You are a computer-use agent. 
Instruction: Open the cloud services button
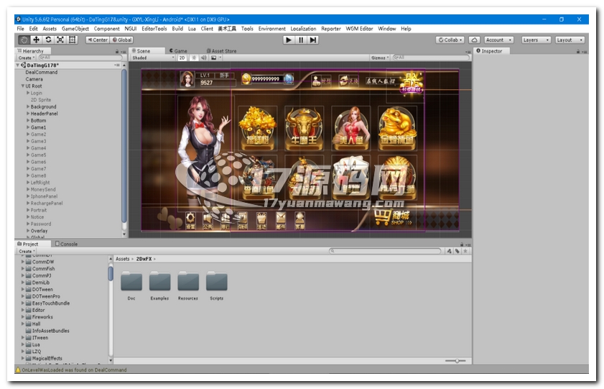[475, 40]
